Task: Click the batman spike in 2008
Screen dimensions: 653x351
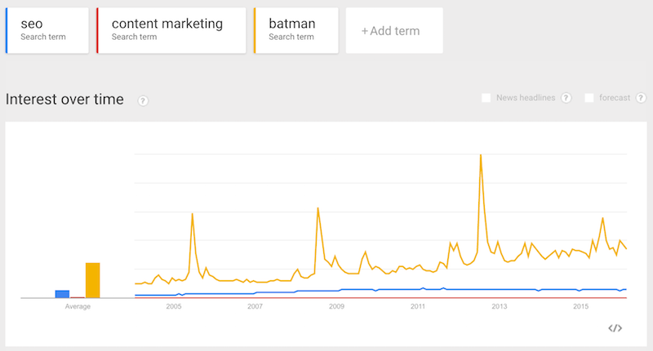Action: [318, 209]
